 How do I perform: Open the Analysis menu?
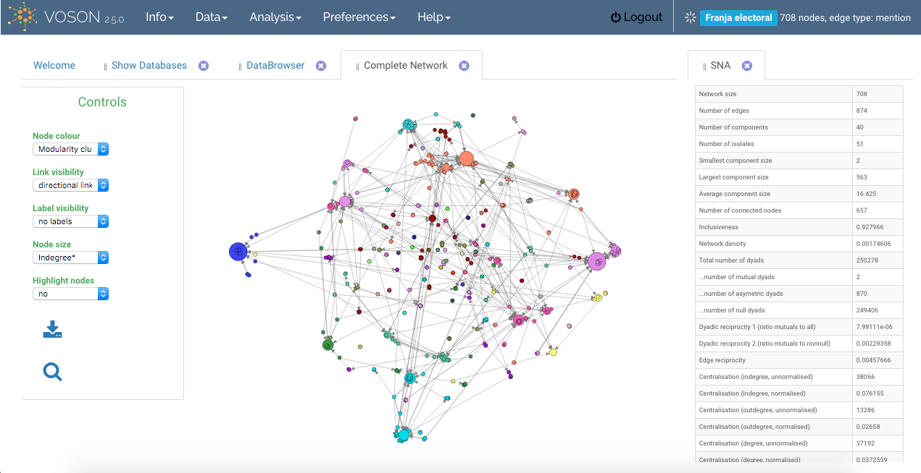275,17
